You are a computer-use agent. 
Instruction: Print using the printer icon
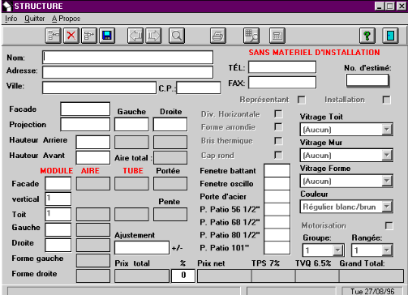[218, 36]
